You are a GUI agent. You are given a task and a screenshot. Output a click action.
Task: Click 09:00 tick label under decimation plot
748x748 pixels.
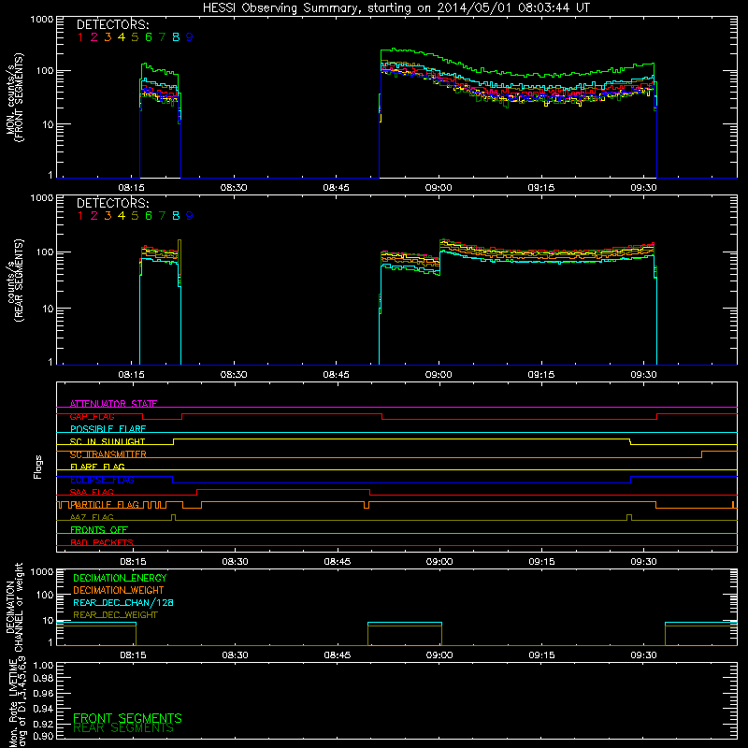click(439, 655)
